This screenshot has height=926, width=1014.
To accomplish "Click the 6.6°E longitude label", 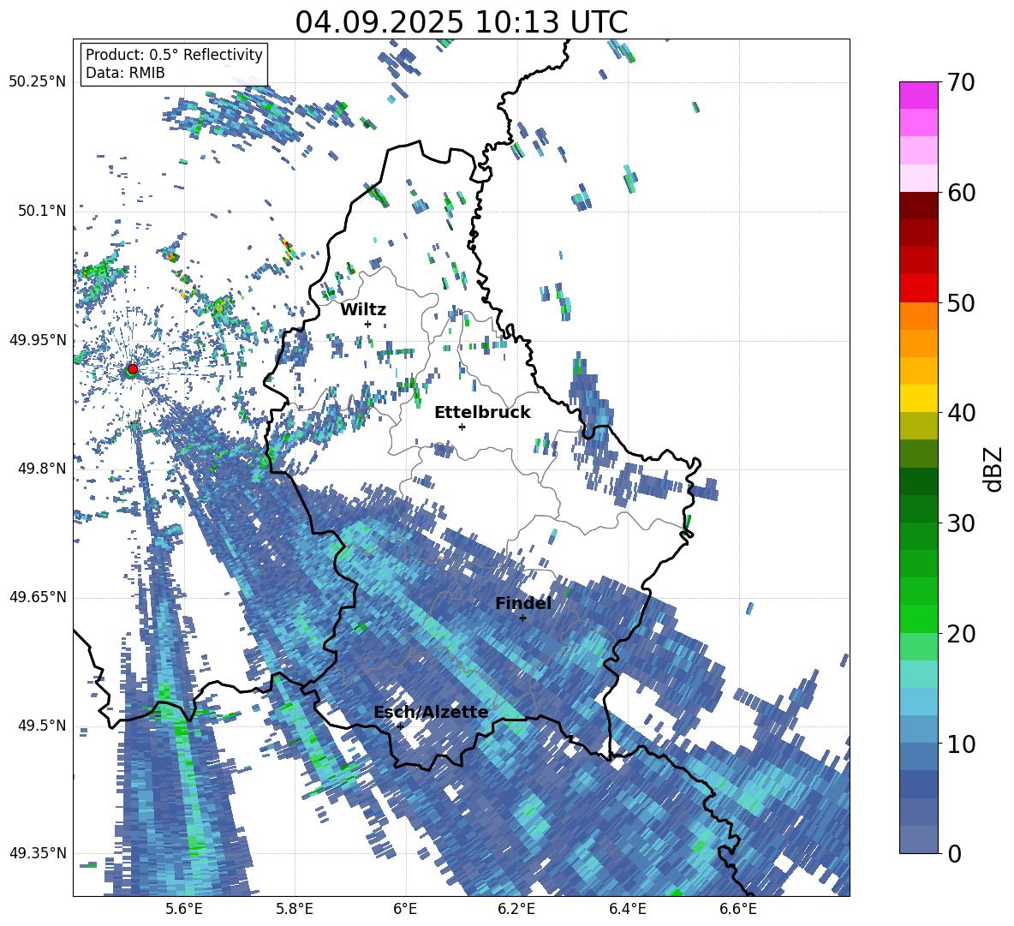I will click(738, 909).
